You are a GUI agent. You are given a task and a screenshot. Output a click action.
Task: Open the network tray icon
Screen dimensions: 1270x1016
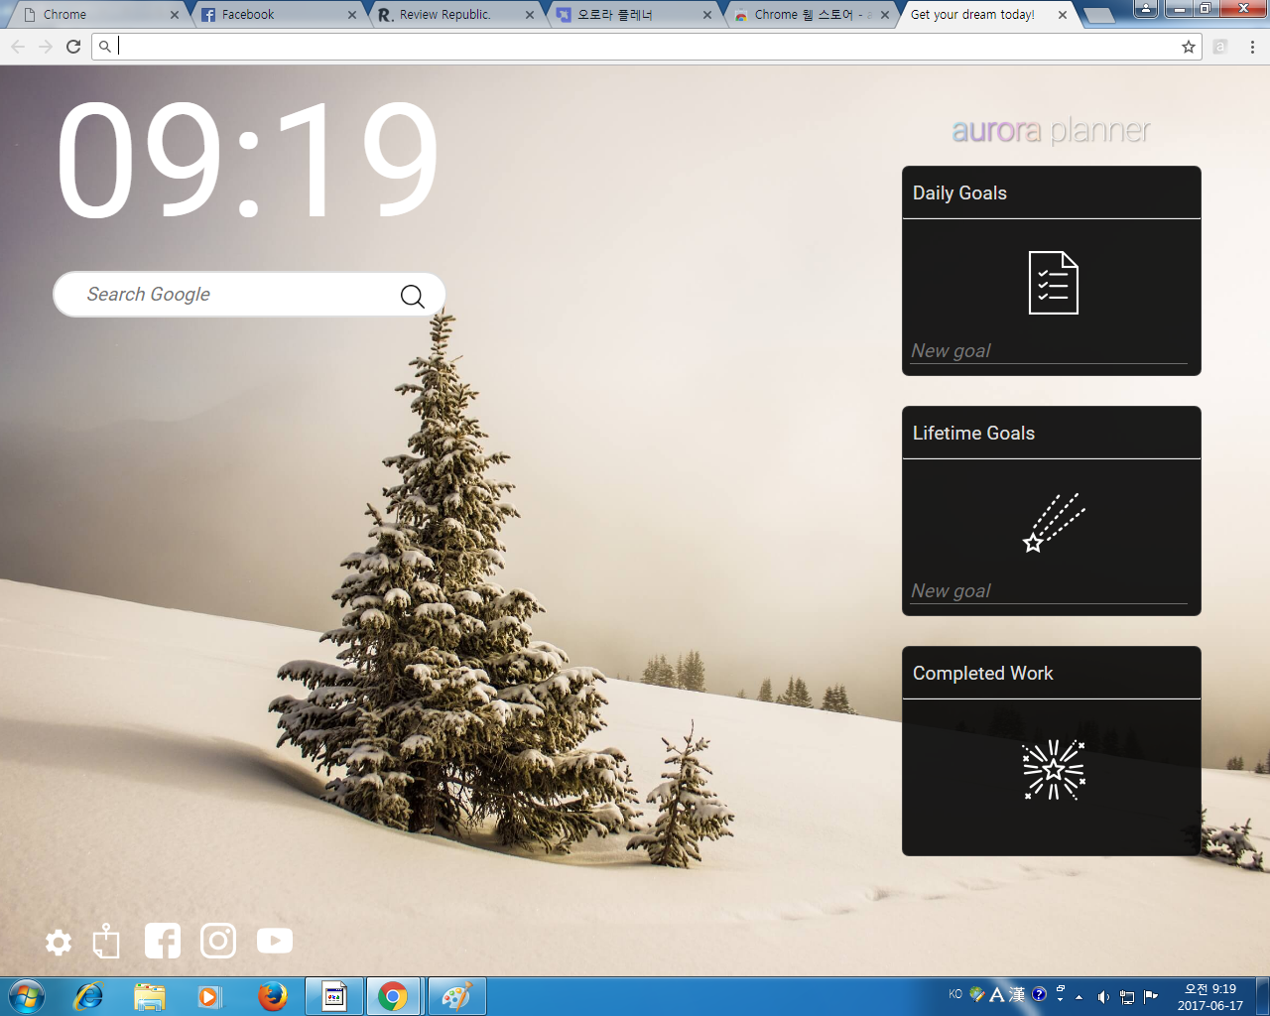(1127, 996)
